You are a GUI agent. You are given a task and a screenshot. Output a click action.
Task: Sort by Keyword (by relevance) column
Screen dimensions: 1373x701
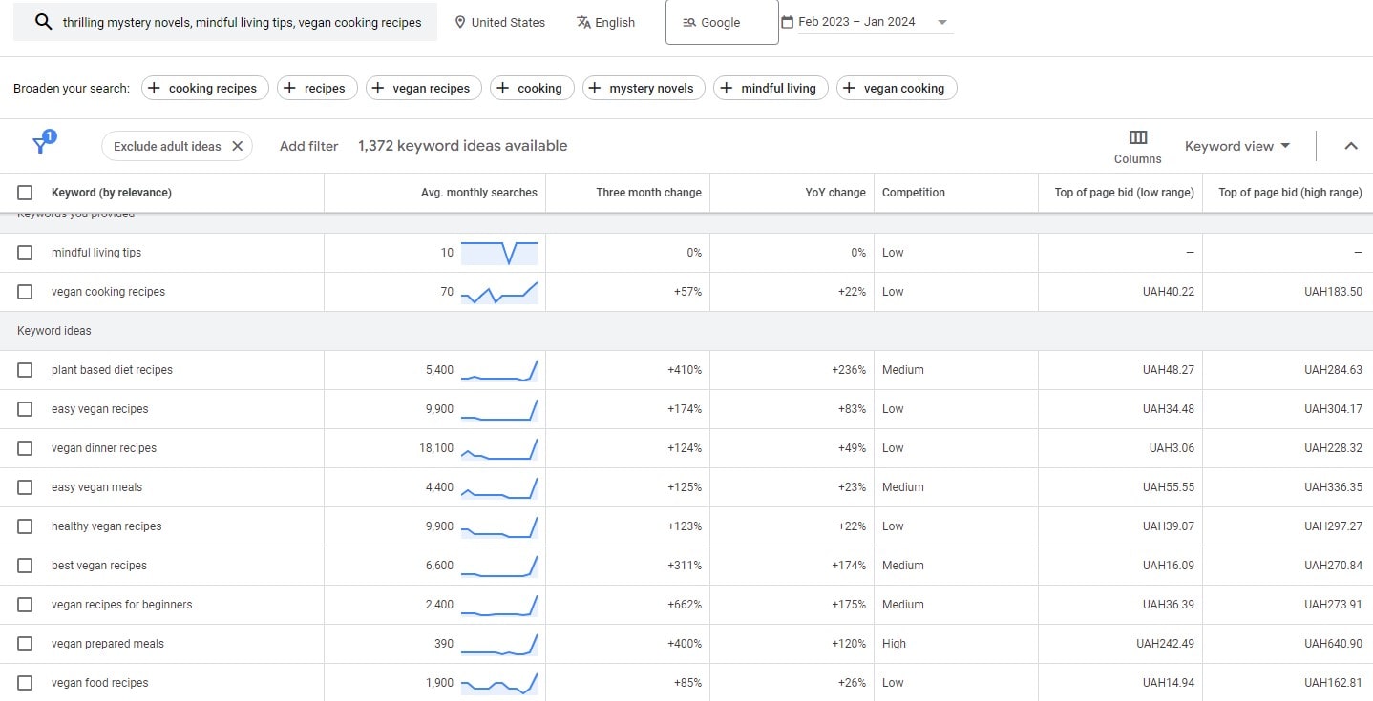click(112, 193)
